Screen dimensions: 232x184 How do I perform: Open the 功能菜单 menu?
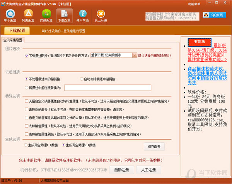pyautogui.click(x=194, y=4)
